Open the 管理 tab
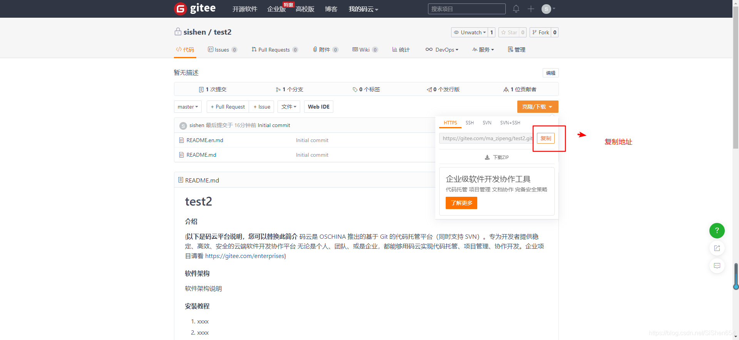Viewport: 739px width, 340px height. 517,50
